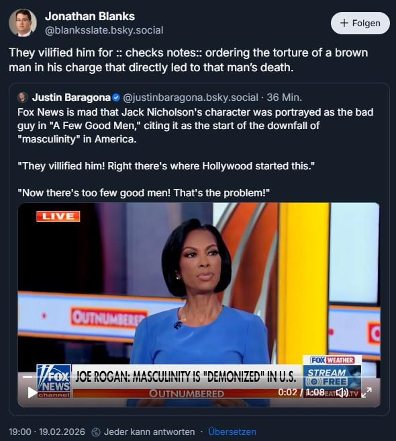Click the Übersetzen translate link

pyautogui.click(x=232, y=432)
